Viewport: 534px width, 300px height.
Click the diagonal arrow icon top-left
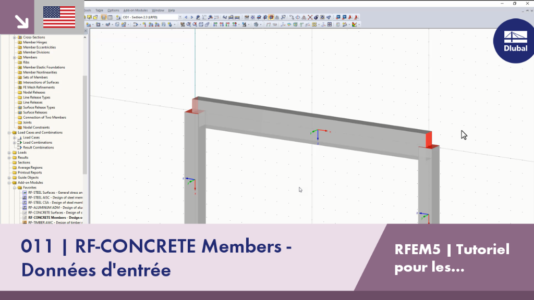click(x=21, y=21)
